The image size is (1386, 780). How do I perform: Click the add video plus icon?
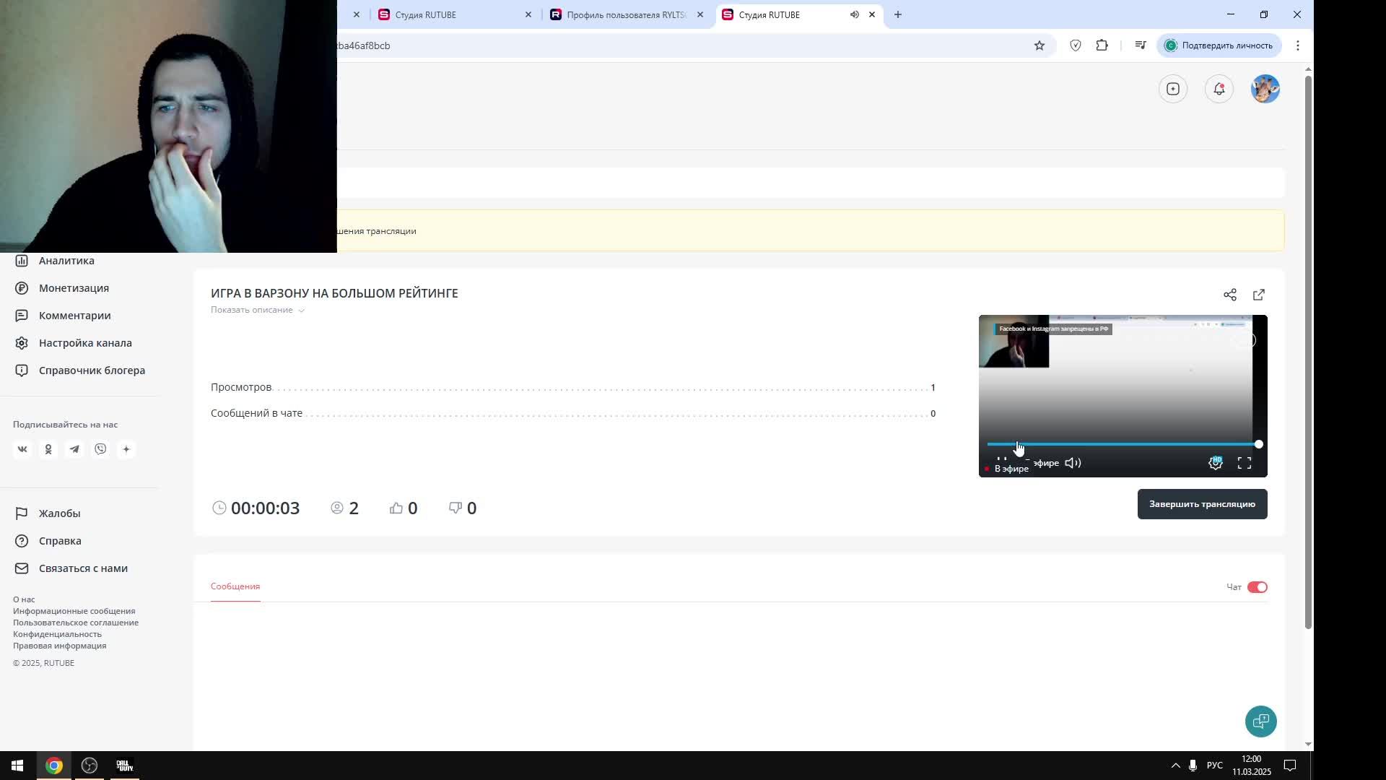(1173, 89)
